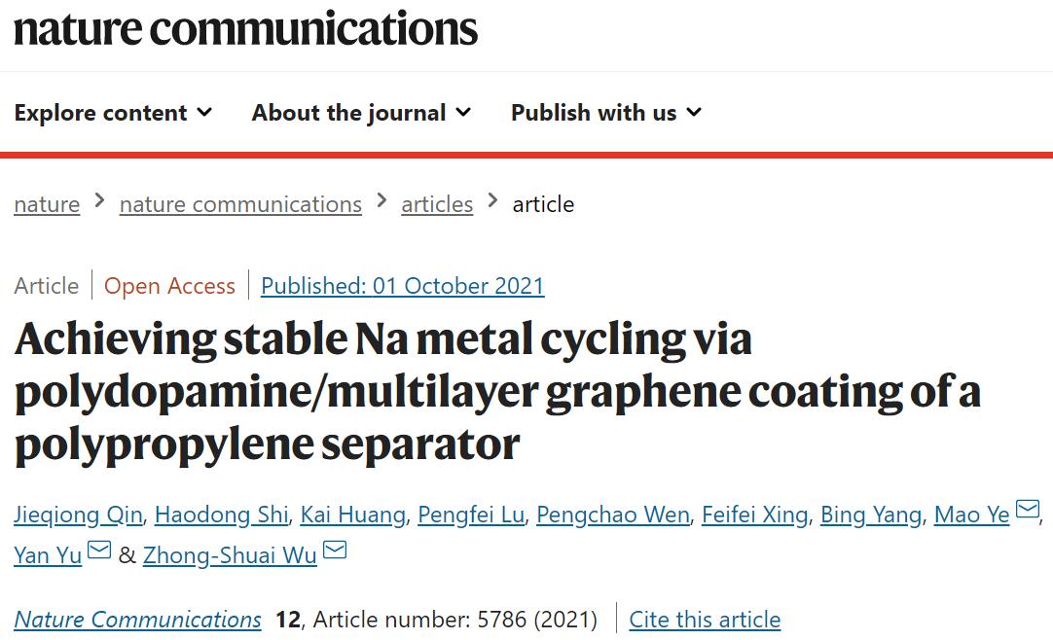Click the envelope icon next to Mao Ye

click(x=1027, y=511)
